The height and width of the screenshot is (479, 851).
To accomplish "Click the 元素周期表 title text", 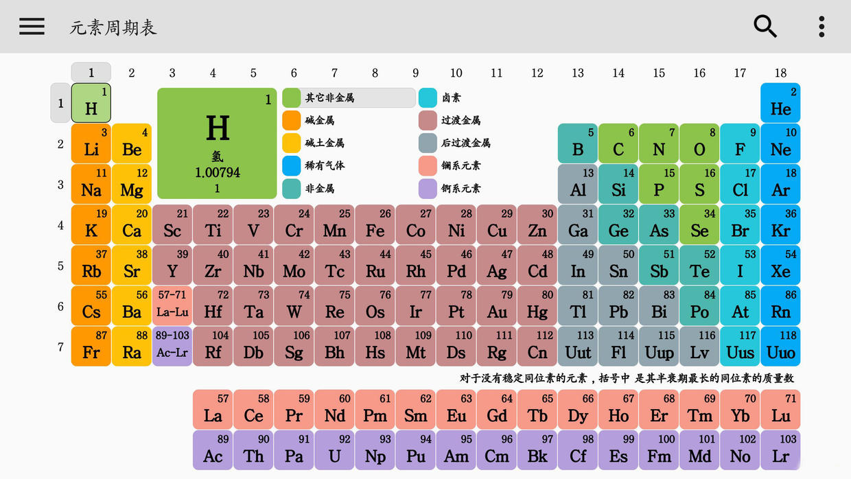I will pyautogui.click(x=113, y=28).
